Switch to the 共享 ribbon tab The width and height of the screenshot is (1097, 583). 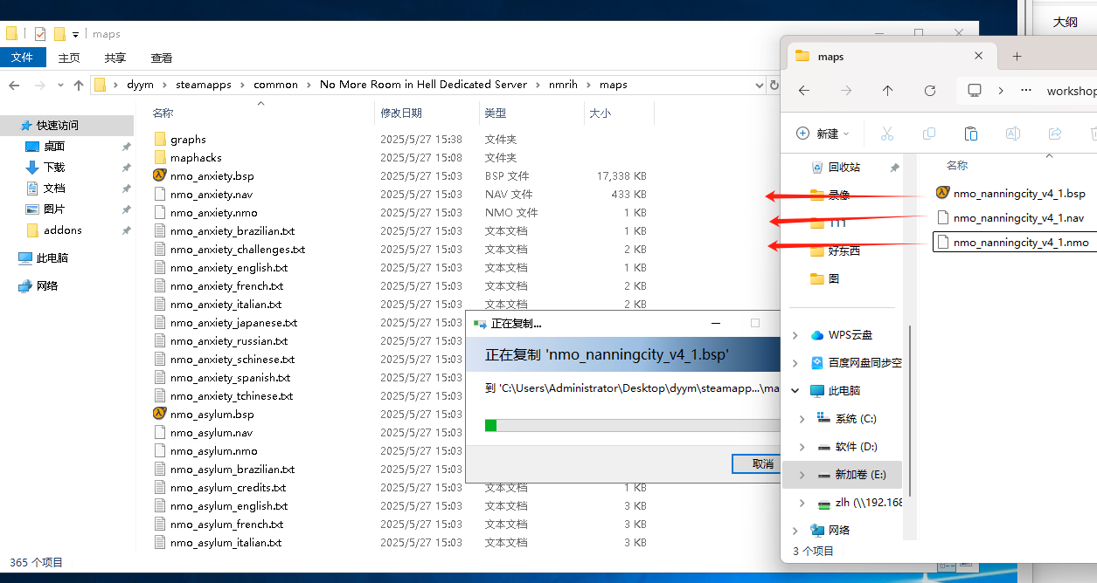tap(115, 58)
